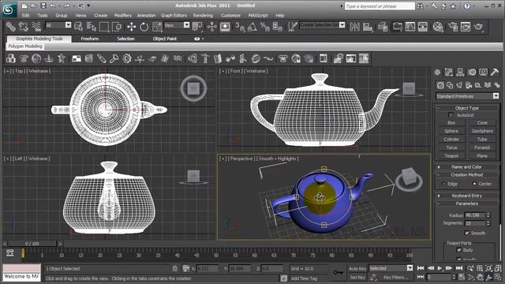Screen dimensions: 505x284
Task: Switch to the Utilities hammer panel
Action: tap(495, 72)
